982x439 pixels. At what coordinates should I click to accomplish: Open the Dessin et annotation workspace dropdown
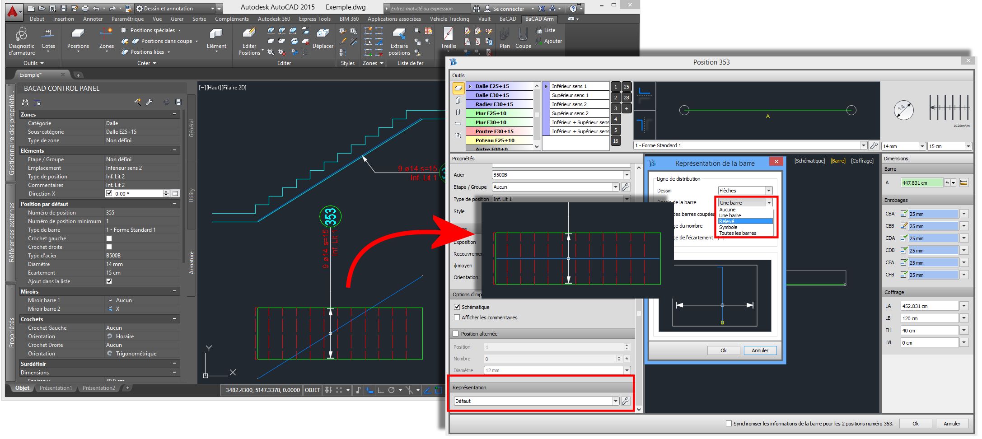(x=213, y=9)
